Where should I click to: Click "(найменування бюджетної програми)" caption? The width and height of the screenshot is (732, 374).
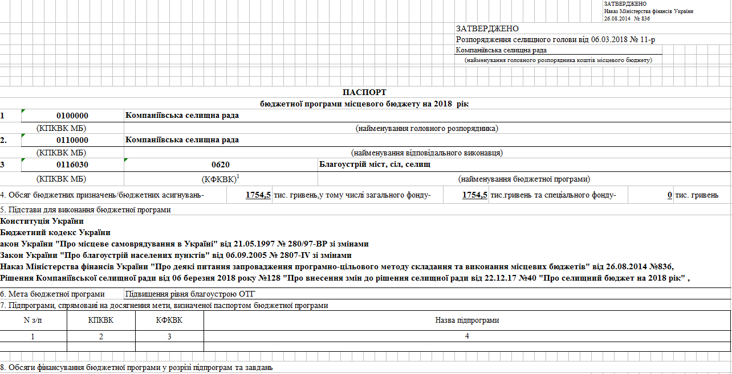(524, 179)
